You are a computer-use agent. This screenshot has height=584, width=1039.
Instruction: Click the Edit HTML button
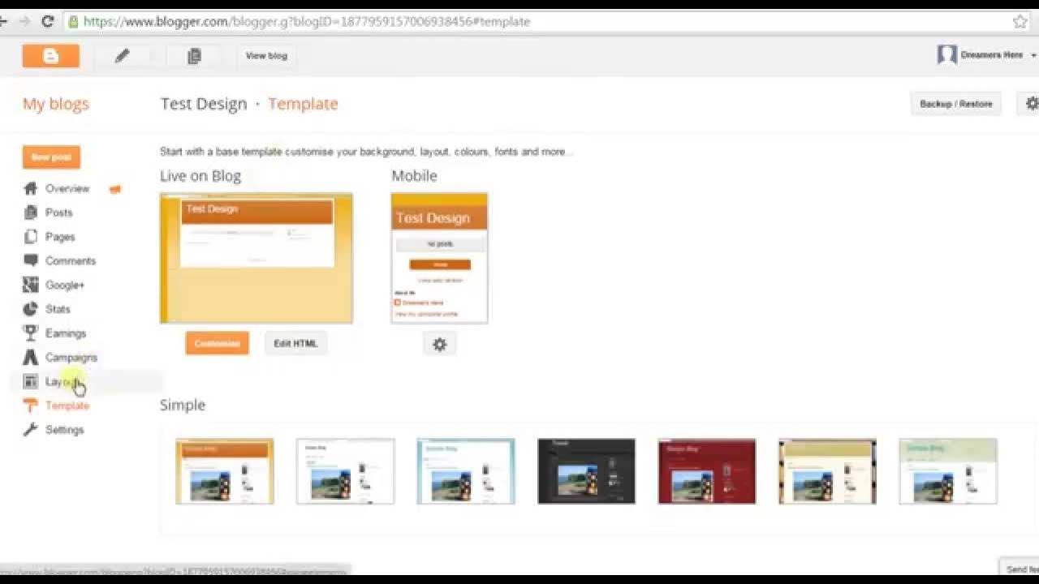(295, 343)
